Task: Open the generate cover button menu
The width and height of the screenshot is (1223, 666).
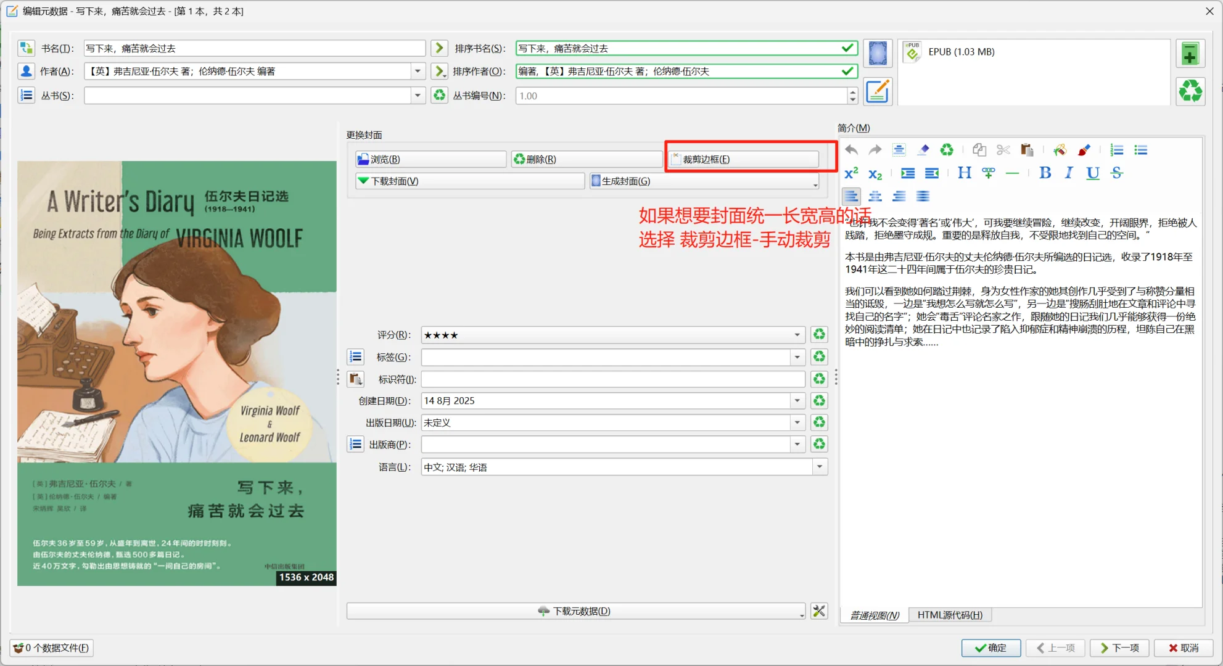Action: pyautogui.click(x=705, y=181)
